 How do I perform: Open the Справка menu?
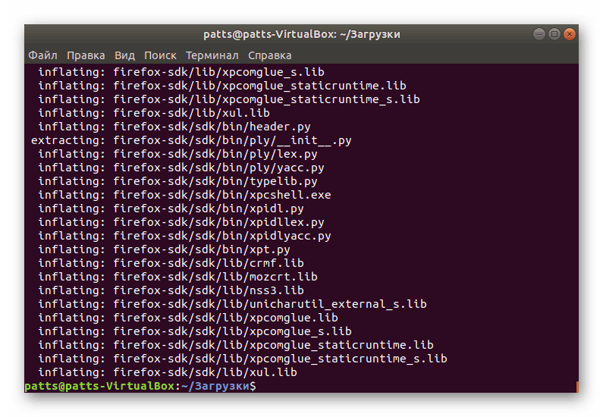269,55
